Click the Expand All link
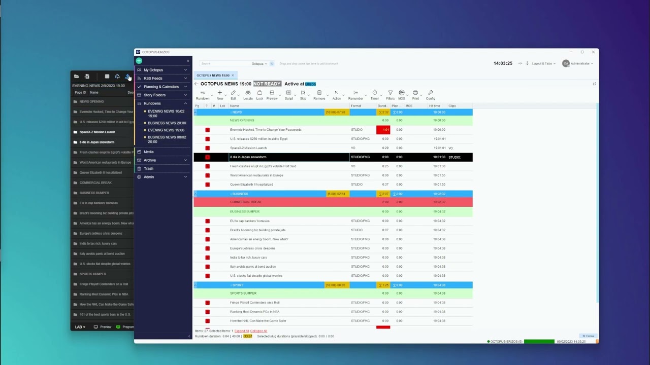The height and width of the screenshot is (365, 650). tap(242, 331)
